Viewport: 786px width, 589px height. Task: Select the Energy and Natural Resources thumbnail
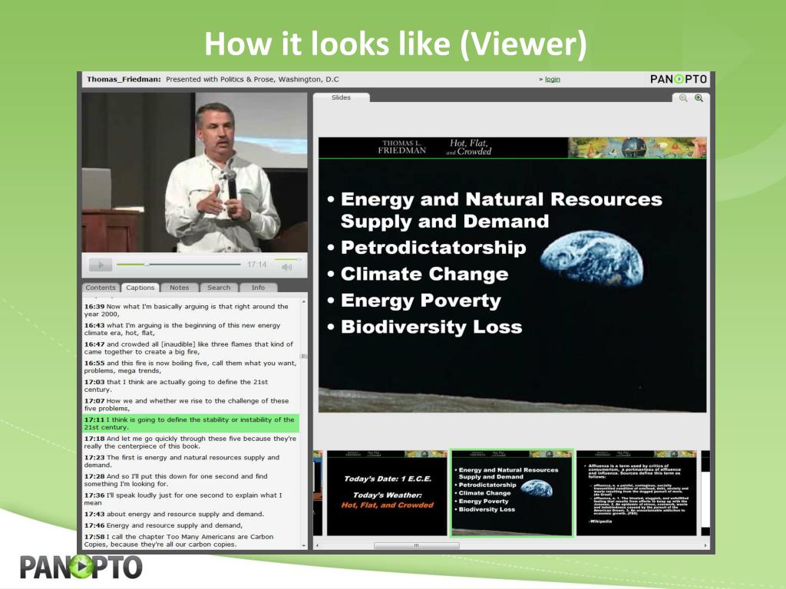512,493
